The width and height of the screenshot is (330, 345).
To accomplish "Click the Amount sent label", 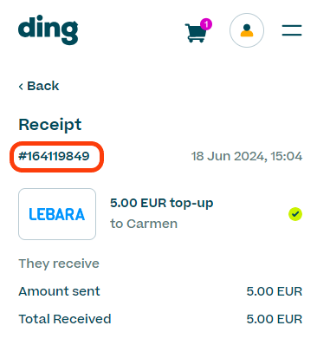I will coord(59,291).
